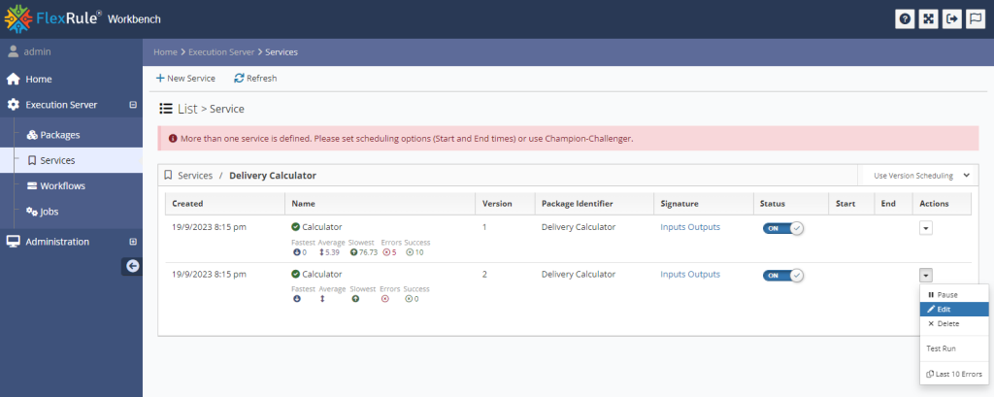Viewport: 994px width, 397px height.
Task: Open Inputs link for version 2
Action: [x=673, y=275]
